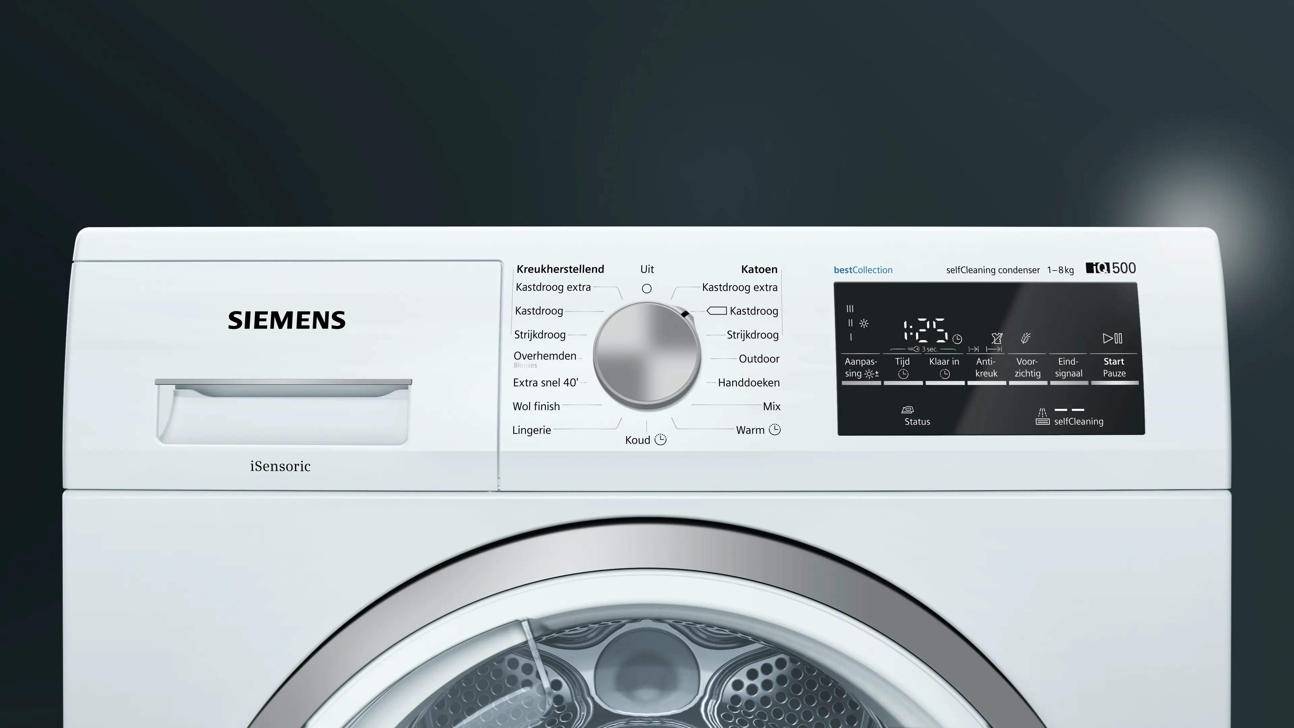Screen dimensions: 1294x728
Task: Toggle the Voorzichtig gentle option
Action: tap(1027, 368)
